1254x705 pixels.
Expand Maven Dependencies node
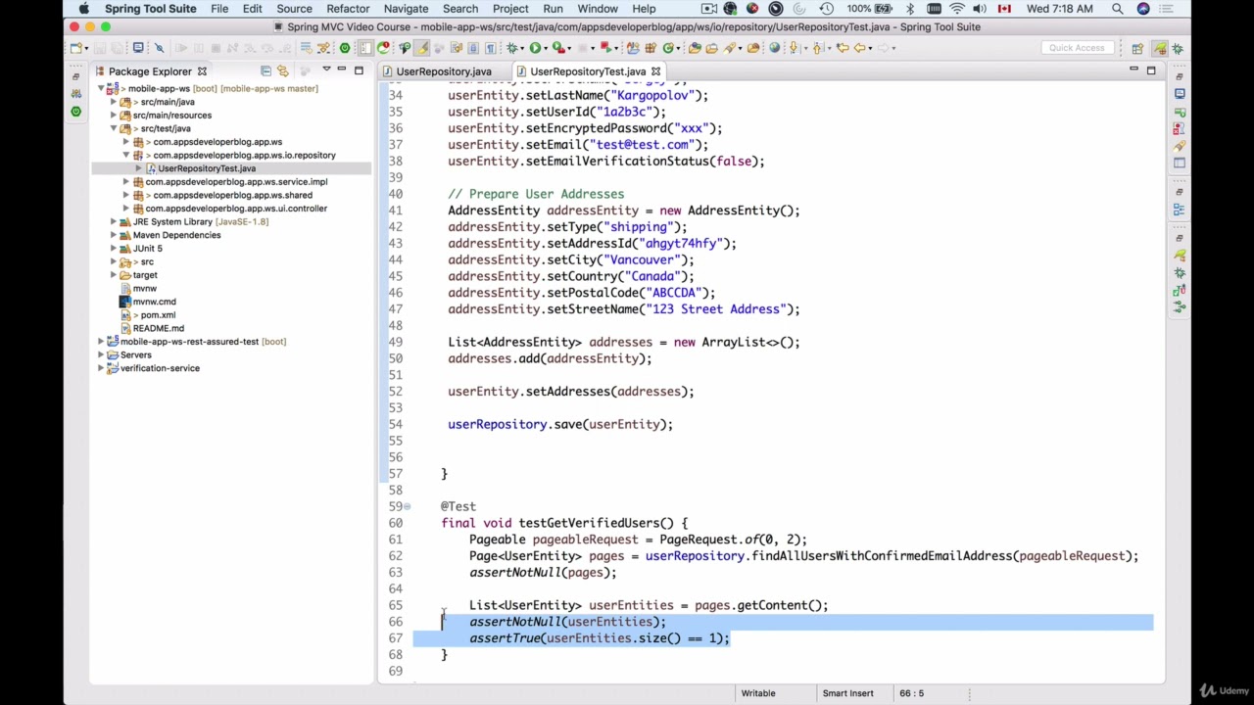coord(114,235)
